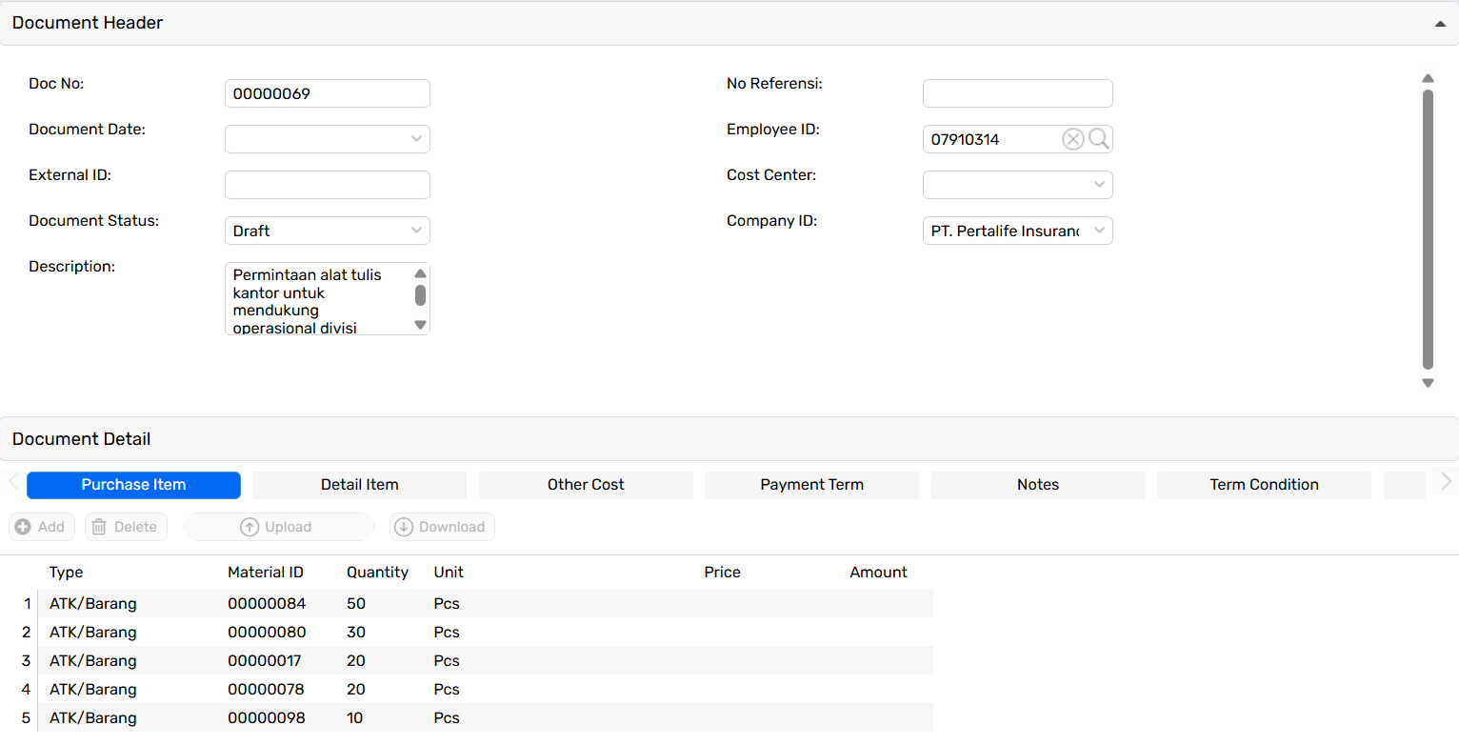Click the Description box up arrow
Image resolution: width=1459 pixels, height=745 pixels.
click(x=420, y=274)
